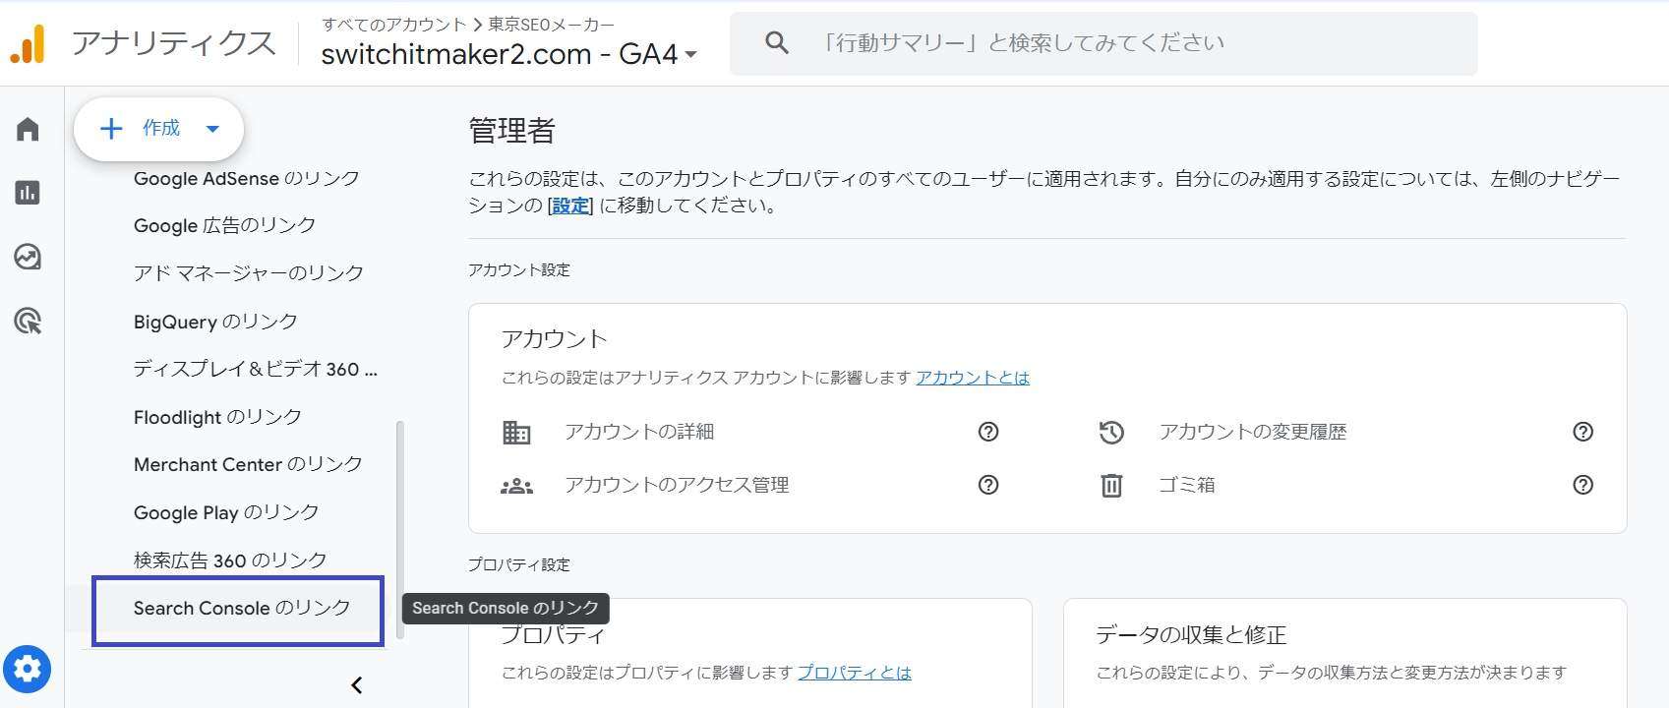Select Google AdSense のリンク menu item
Screen dimensions: 1669x708
[247, 178]
